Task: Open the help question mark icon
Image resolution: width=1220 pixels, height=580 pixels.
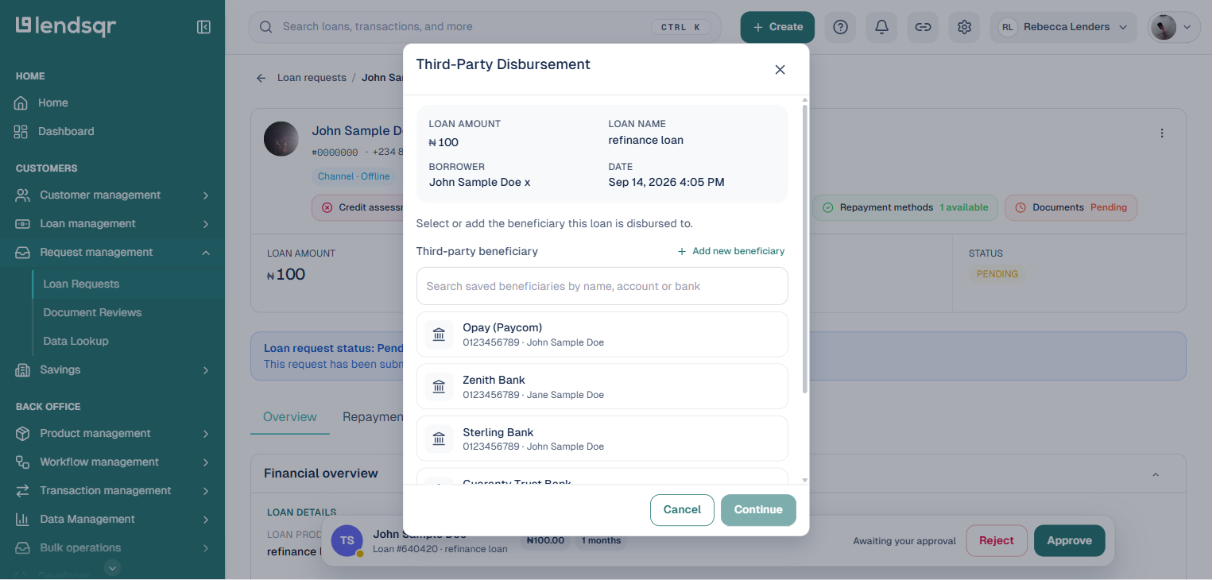Action: [x=840, y=27]
